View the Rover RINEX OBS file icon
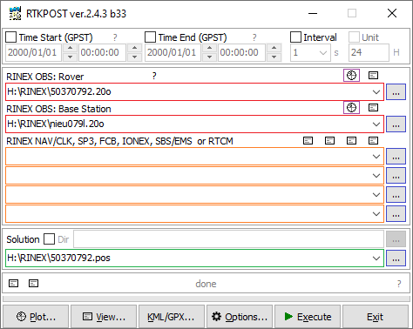 [x=373, y=76]
